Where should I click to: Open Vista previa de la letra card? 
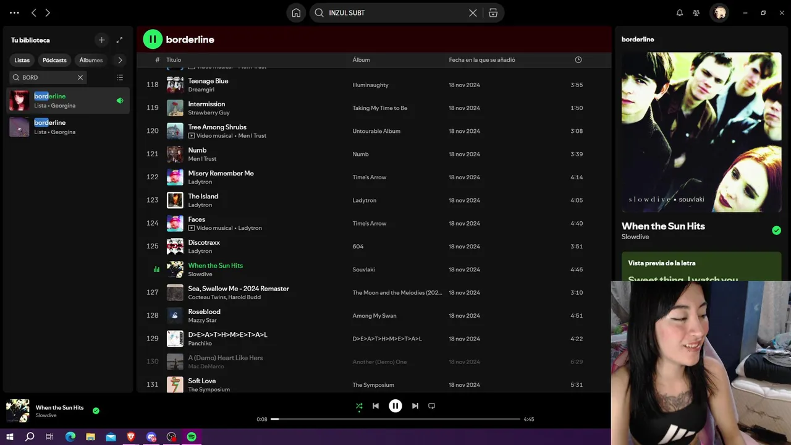tap(701, 266)
